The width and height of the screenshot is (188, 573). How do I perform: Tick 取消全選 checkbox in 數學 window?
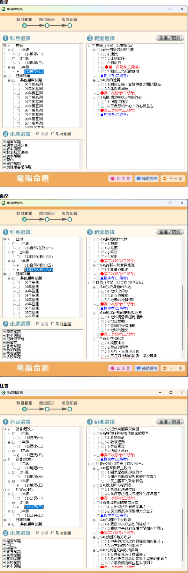pyautogui.click(x=53, y=134)
